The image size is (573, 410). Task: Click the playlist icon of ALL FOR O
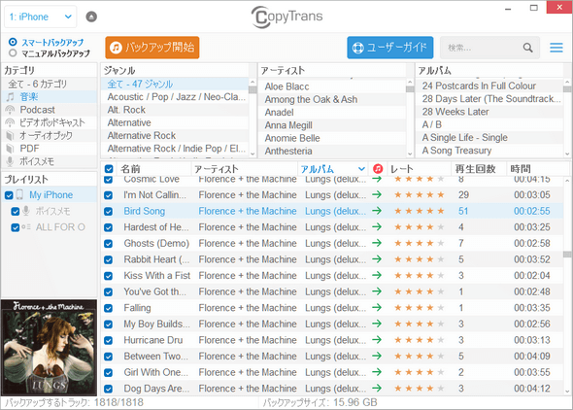tap(26, 227)
